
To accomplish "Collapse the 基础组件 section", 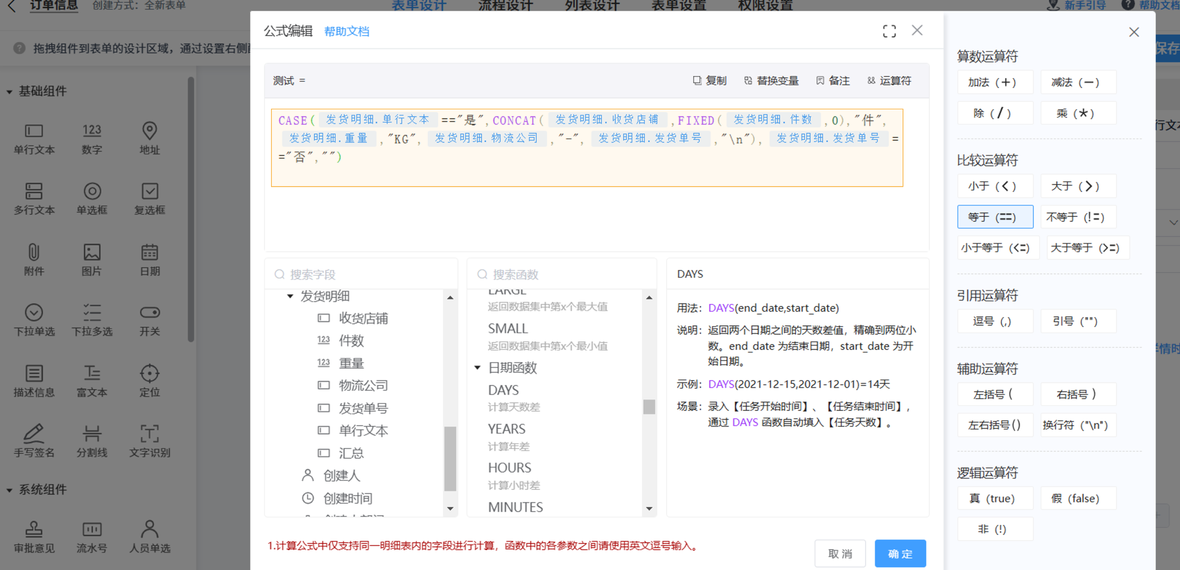I will (x=9, y=92).
